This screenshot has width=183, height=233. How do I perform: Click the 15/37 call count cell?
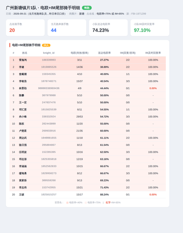pos(79,81)
